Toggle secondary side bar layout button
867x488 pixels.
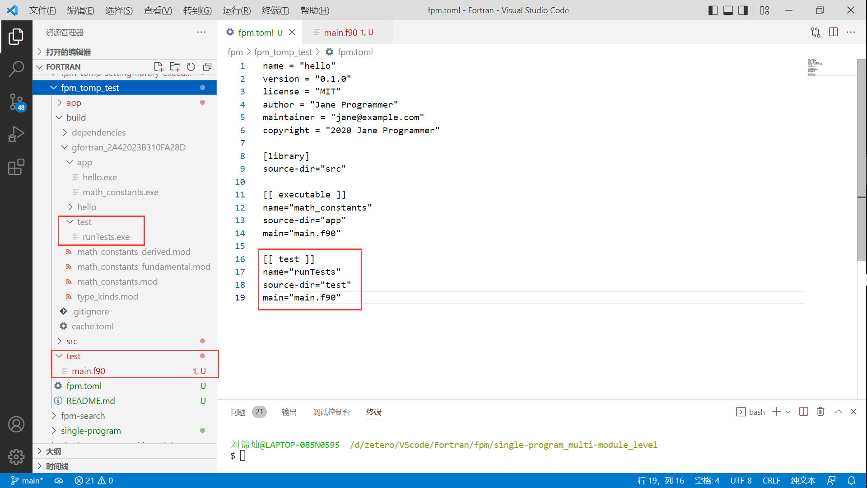pyautogui.click(x=743, y=10)
